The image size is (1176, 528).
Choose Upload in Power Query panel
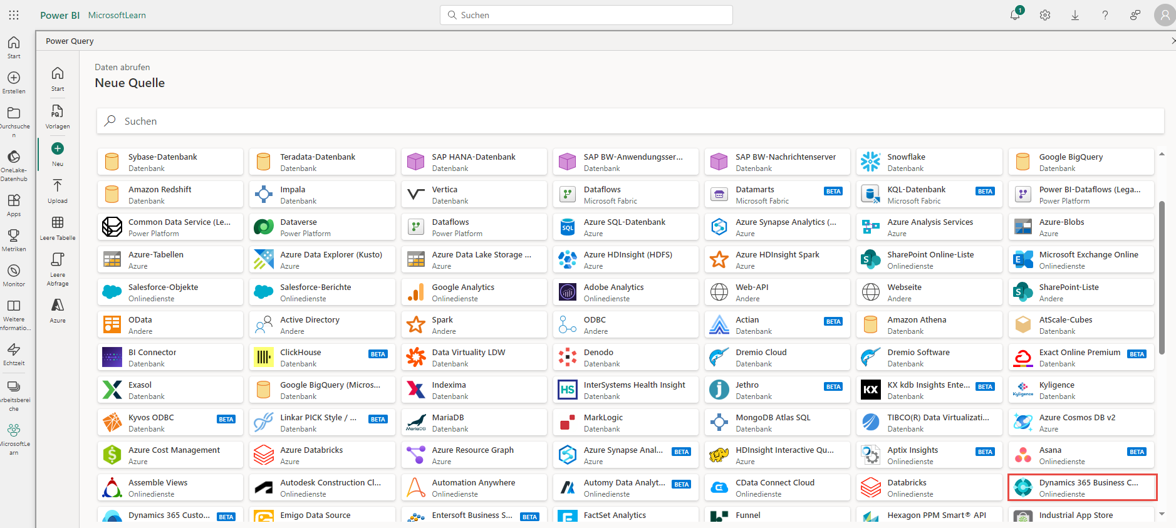(58, 191)
